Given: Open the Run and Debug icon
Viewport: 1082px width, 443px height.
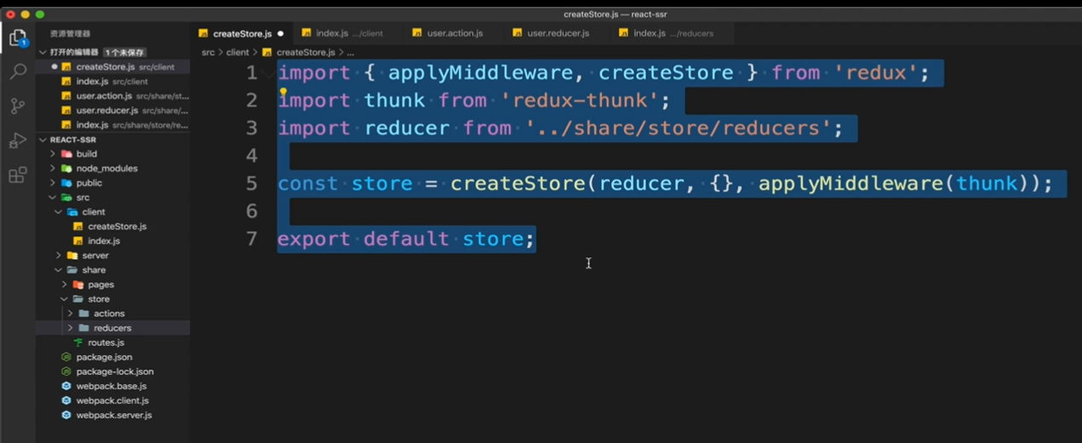Looking at the screenshot, I should pyautogui.click(x=17, y=141).
